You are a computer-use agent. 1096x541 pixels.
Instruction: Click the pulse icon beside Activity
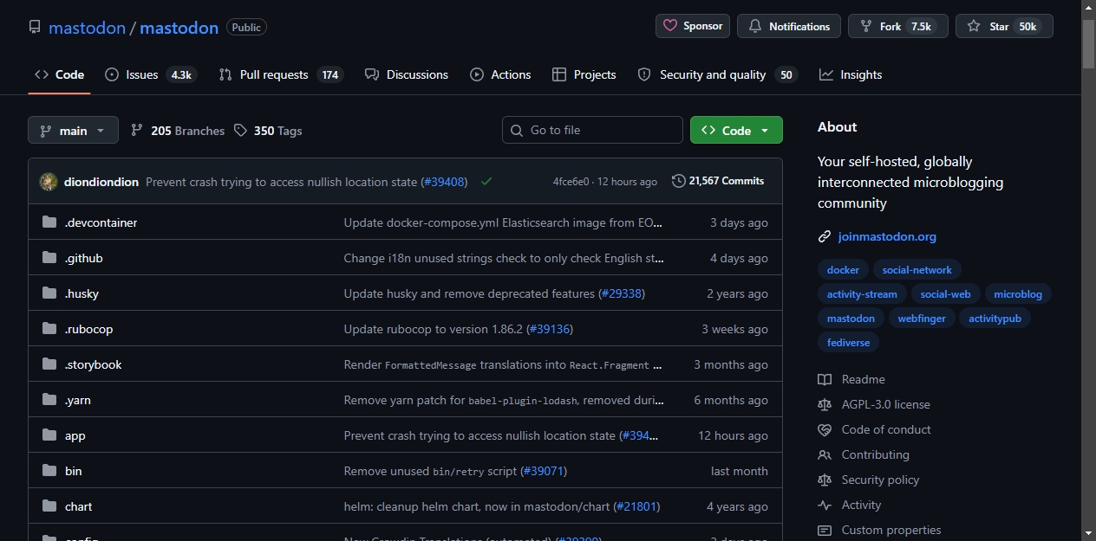coord(825,505)
